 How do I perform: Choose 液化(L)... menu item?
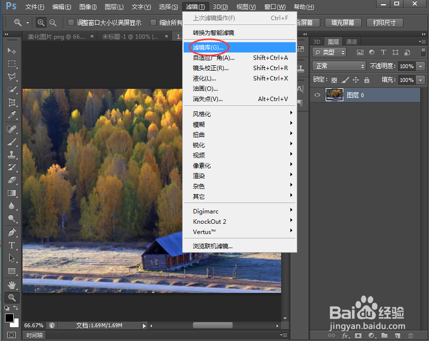tap(239, 79)
